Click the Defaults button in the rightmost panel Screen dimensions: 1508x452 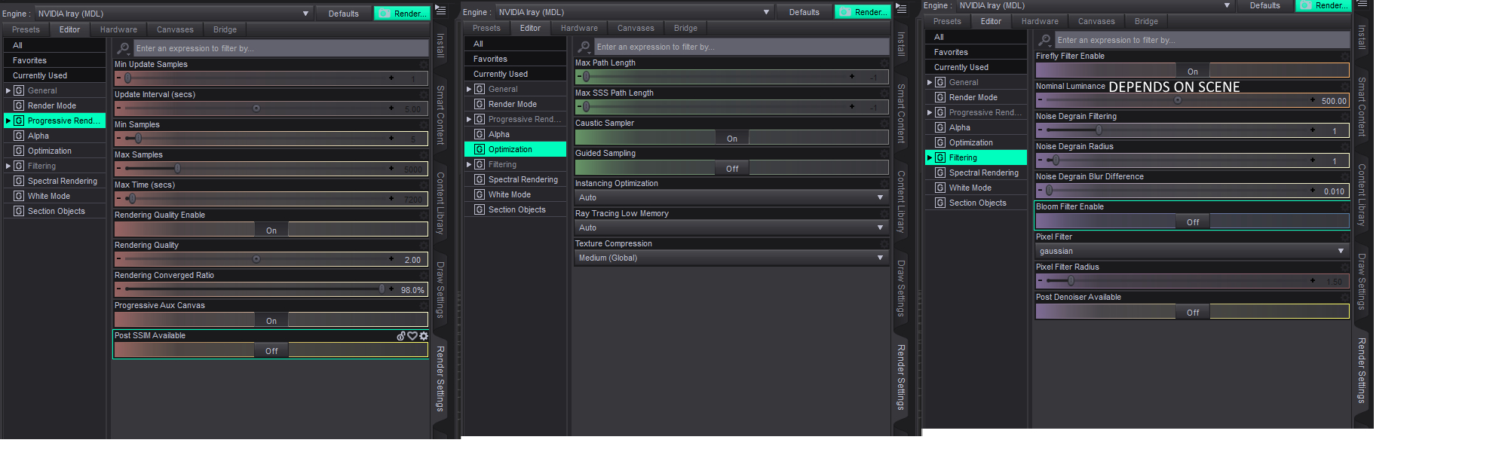(x=1264, y=5)
